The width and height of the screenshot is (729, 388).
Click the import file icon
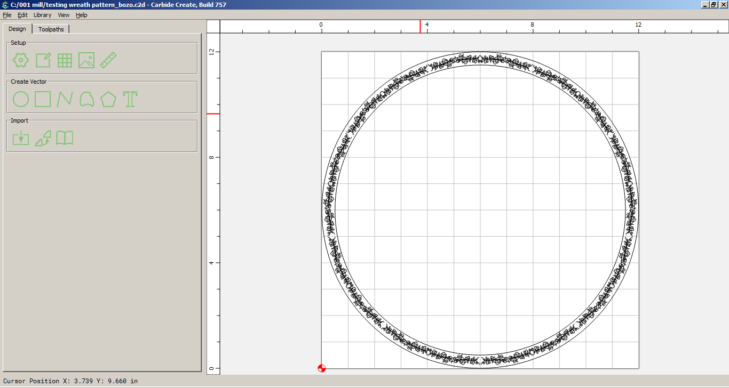[20, 138]
